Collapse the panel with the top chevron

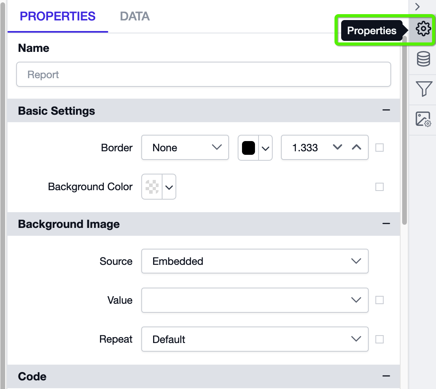(417, 7)
